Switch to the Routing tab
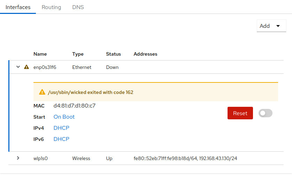Viewport: 292px width, 191px height. (51, 7)
